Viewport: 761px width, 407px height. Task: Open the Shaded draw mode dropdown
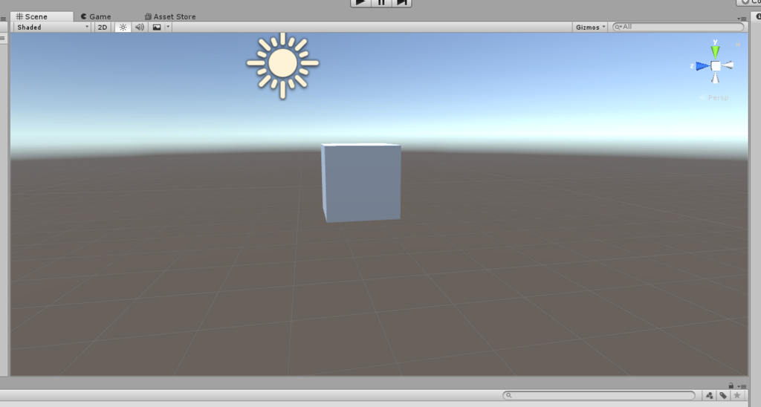(x=53, y=27)
